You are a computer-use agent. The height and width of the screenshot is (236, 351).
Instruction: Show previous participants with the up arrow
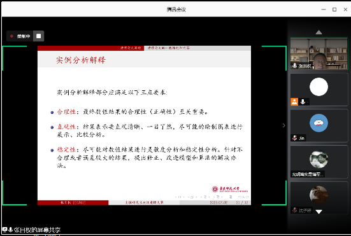tap(319, 32)
